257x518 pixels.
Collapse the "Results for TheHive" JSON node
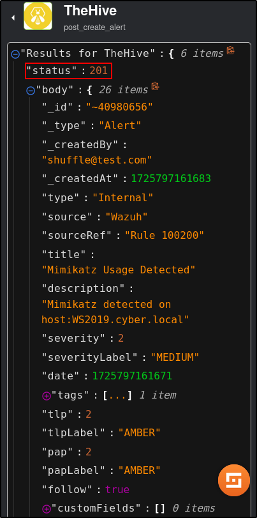(15, 54)
